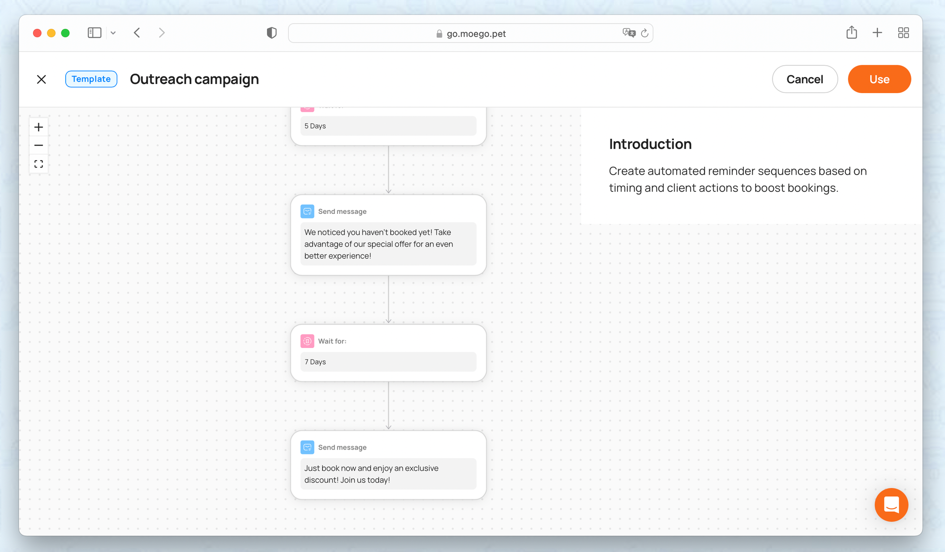Zoom in on the workflow canvas

[x=39, y=127]
